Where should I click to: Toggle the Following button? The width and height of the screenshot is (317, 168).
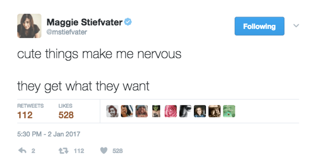tap(259, 26)
